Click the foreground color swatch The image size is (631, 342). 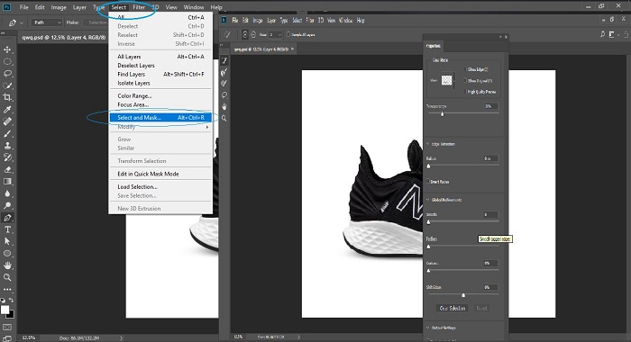5,310
